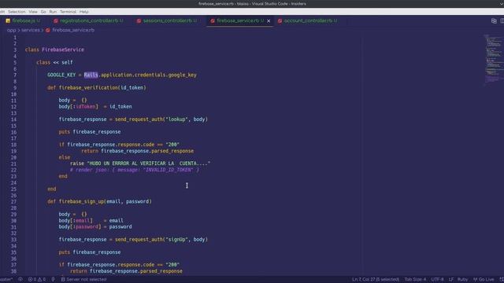Viewport: 504px width, 283px height.
Task: Click the synchronize changes icon in status bar
Action: click(20, 280)
